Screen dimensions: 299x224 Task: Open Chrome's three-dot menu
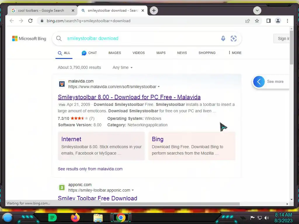[287, 21]
